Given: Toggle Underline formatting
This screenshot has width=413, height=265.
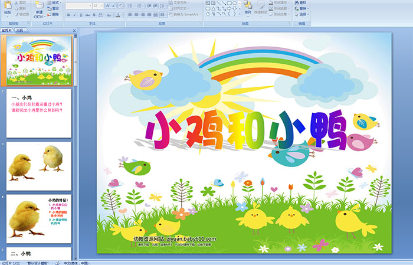Looking at the screenshot, I should pos(81,15).
